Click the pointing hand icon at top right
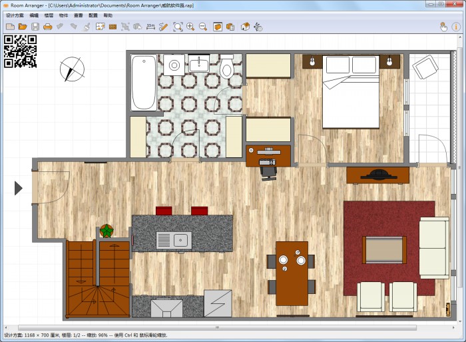The height and width of the screenshot is (342, 466). pyautogui.click(x=443, y=27)
